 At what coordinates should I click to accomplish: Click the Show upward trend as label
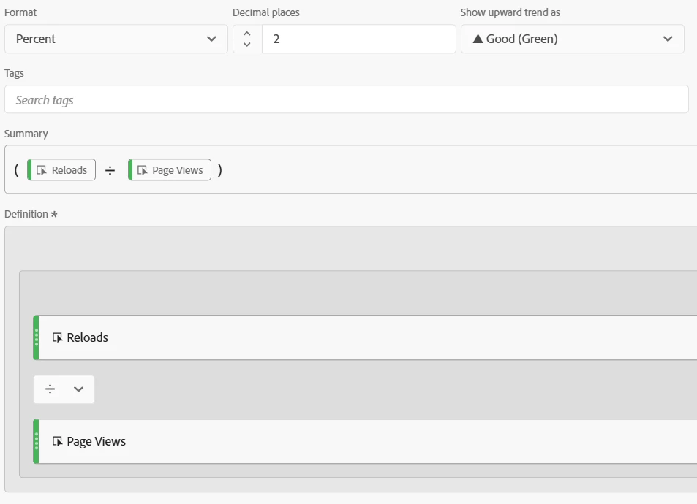(510, 12)
